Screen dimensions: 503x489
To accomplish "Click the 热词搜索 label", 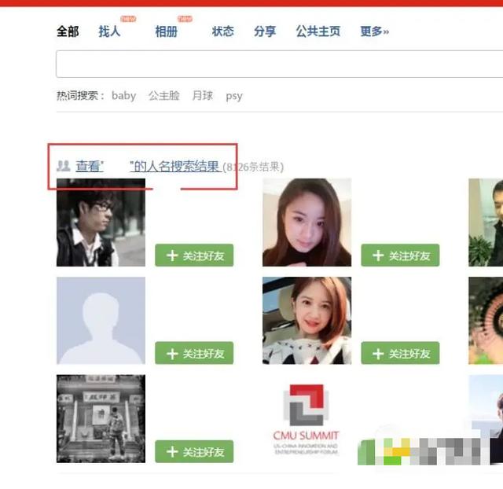I will [80, 96].
